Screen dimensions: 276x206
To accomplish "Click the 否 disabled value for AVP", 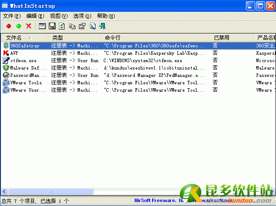I will [x=215, y=53].
